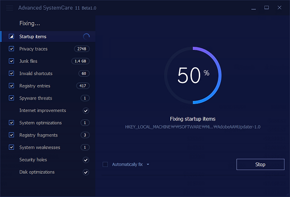
Task: Select the Registry fragments category
Action: [x=48, y=135]
